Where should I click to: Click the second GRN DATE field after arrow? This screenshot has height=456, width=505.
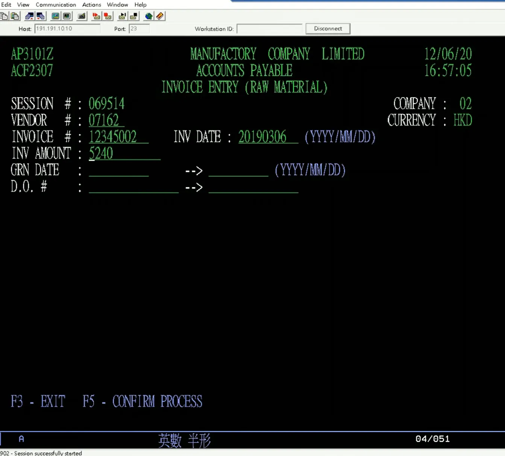point(238,170)
